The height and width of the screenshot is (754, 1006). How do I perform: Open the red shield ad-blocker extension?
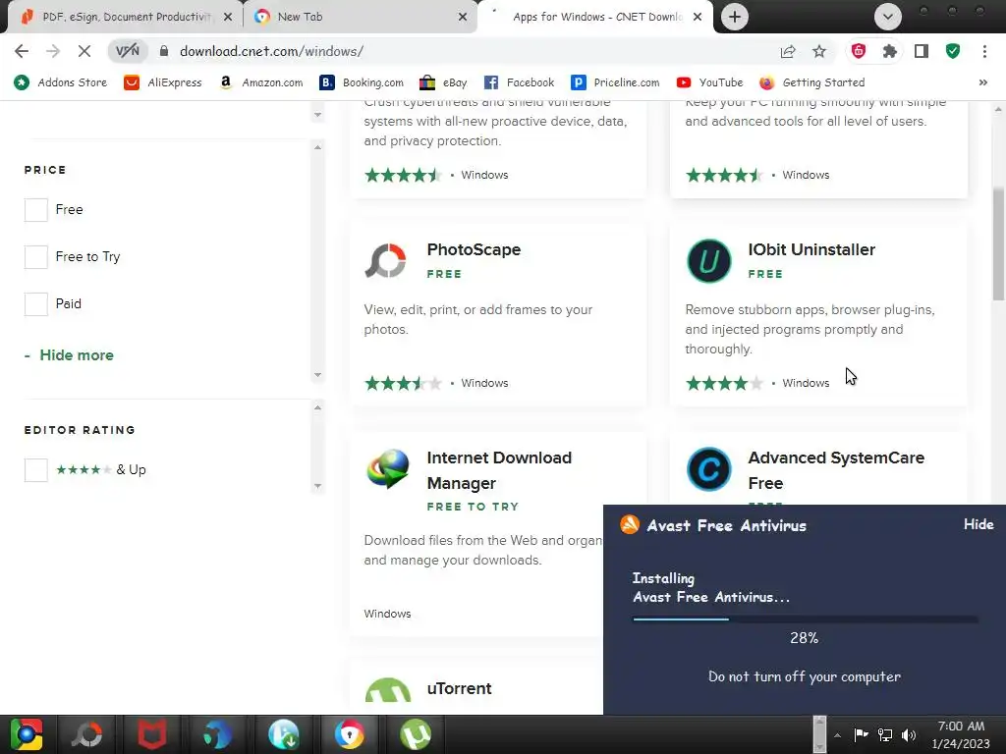click(859, 51)
